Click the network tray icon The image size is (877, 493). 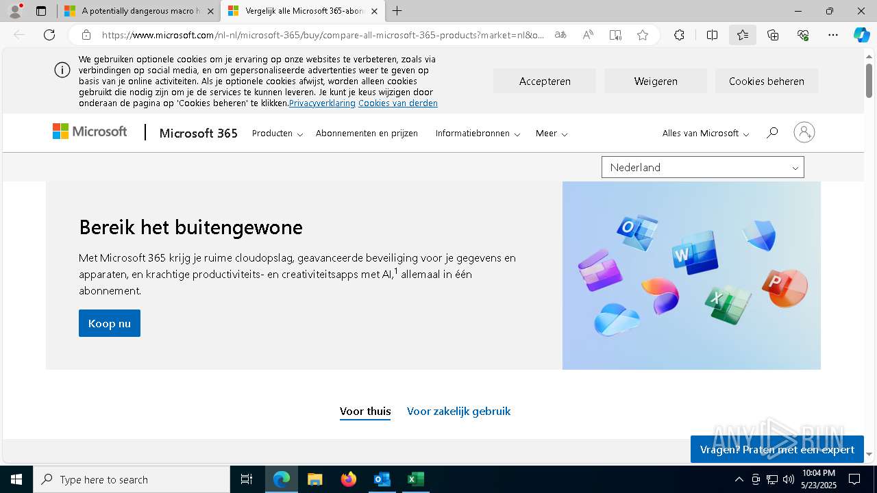(771, 479)
